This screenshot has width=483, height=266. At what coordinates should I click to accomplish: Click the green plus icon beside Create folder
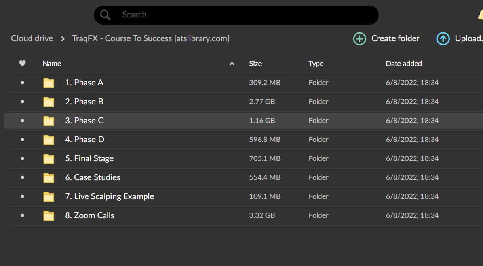pyautogui.click(x=359, y=38)
